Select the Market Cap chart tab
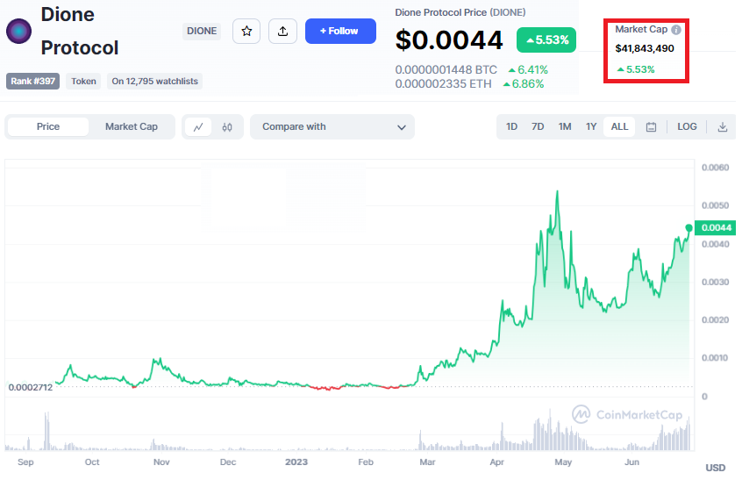Viewport: 742px width, 480px height. 131,127
